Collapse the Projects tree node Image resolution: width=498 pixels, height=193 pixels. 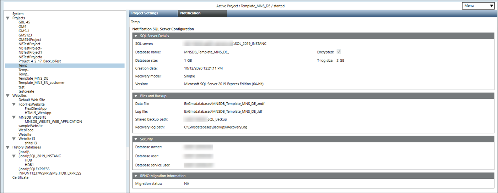[x=7, y=18]
